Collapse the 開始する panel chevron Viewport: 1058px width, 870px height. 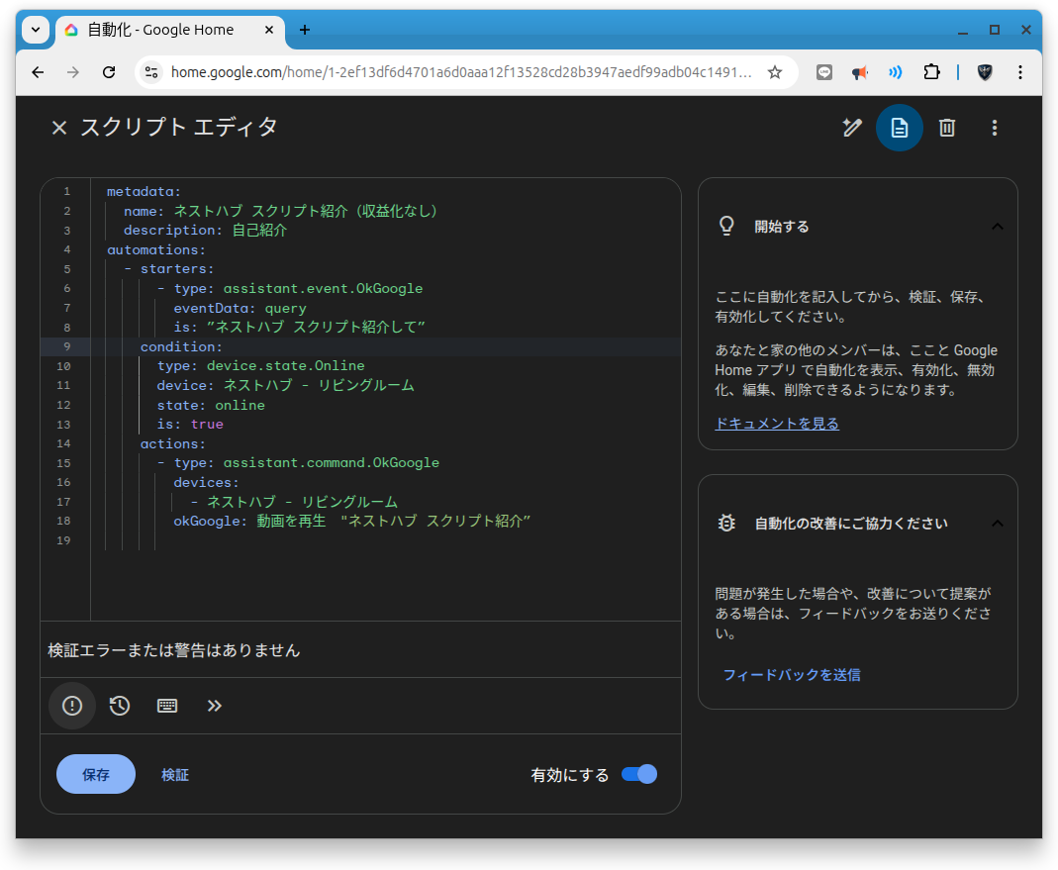point(998,226)
